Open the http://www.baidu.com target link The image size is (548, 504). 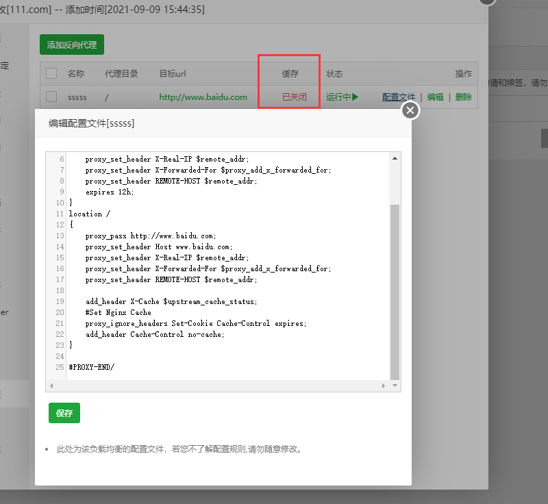(x=203, y=97)
